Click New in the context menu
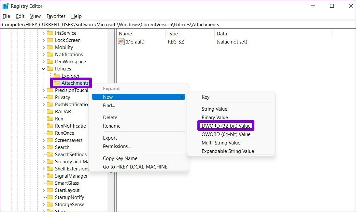The height and width of the screenshot is (212, 356). point(138,97)
